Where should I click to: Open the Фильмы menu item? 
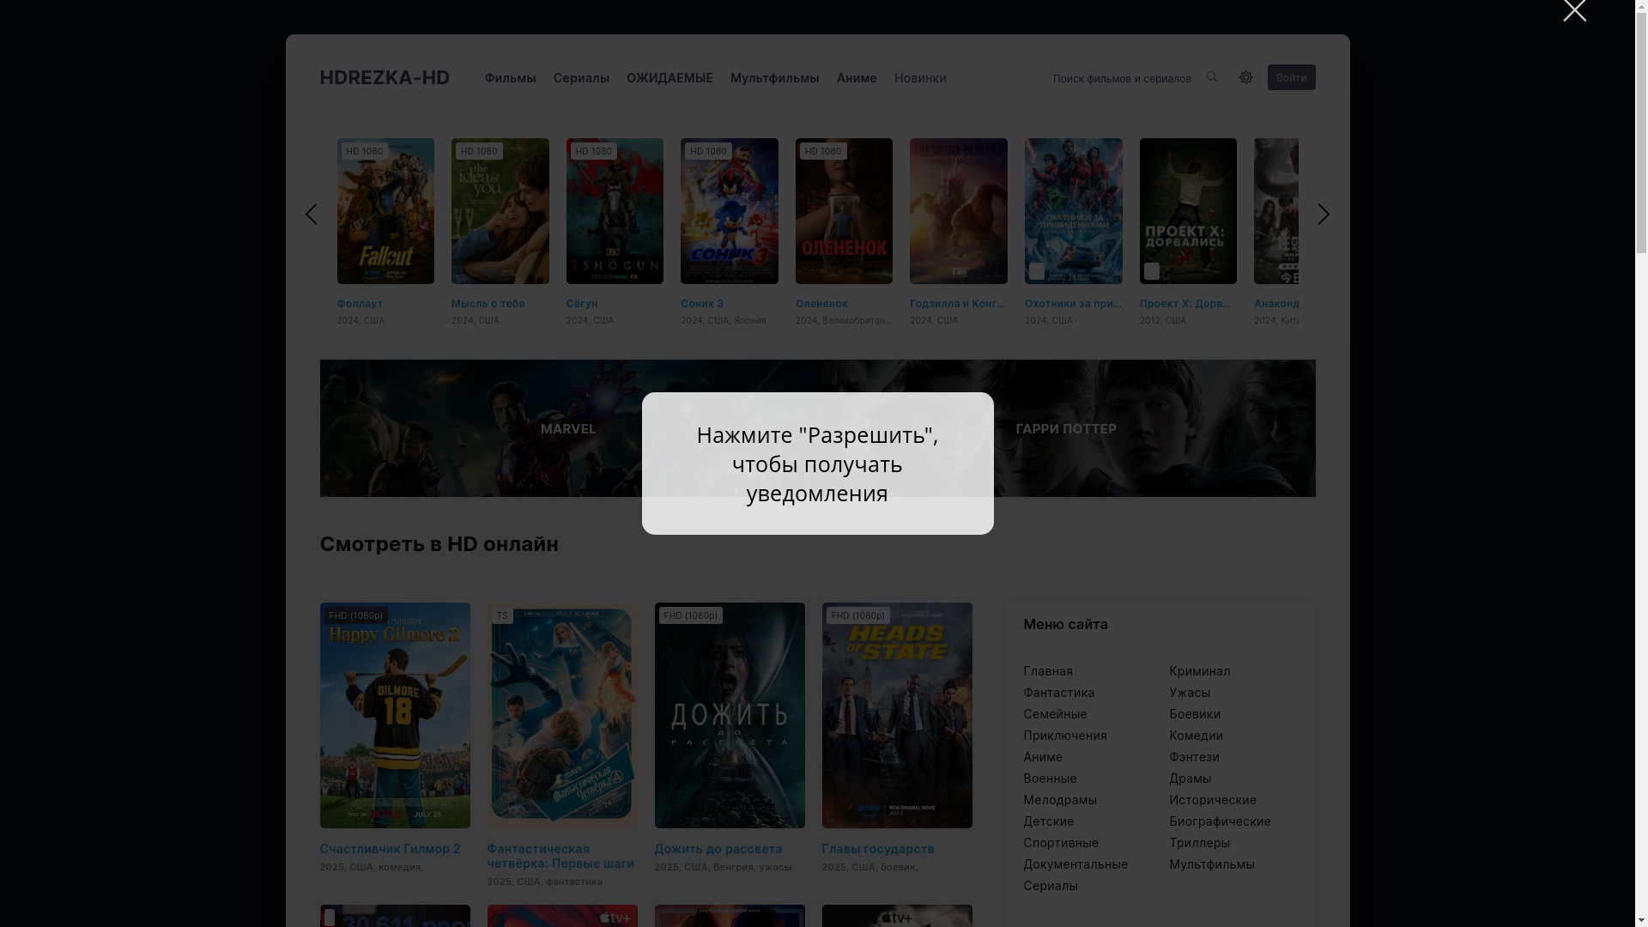[510, 78]
